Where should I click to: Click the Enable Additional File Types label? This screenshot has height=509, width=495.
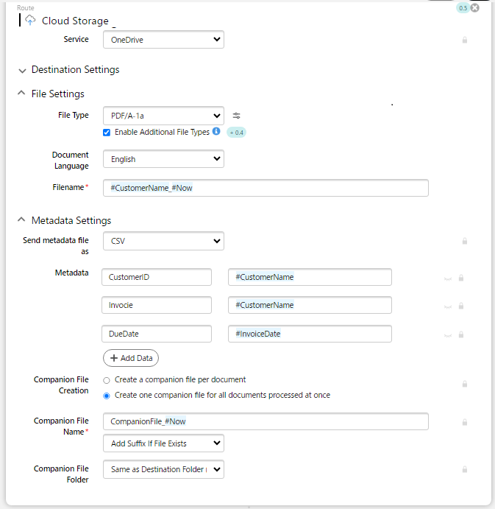(162, 132)
